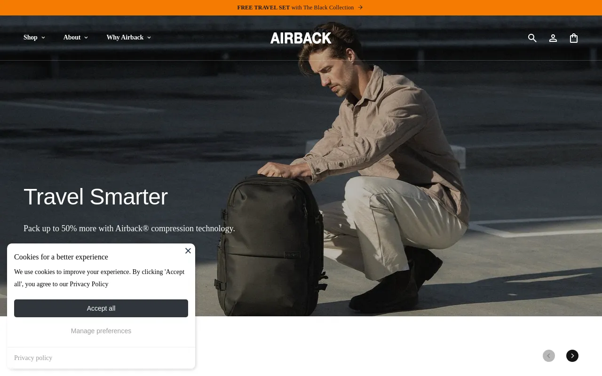Open Manage preferences for cookies
The width and height of the screenshot is (602, 376).
(x=101, y=331)
